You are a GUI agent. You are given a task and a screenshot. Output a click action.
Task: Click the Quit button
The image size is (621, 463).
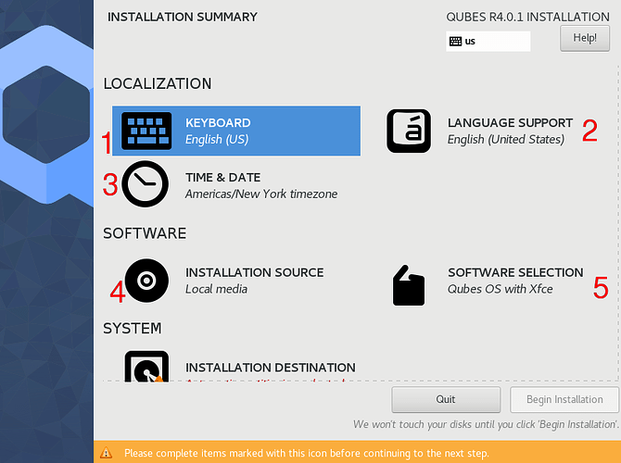pyautogui.click(x=446, y=400)
